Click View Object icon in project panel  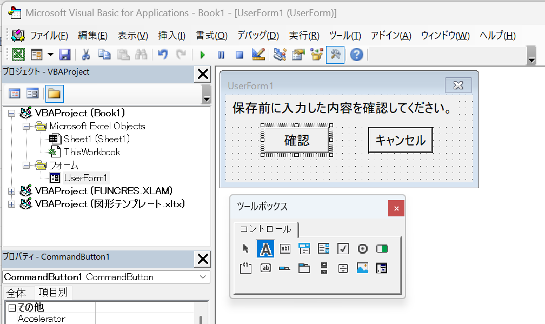[32, 94]
